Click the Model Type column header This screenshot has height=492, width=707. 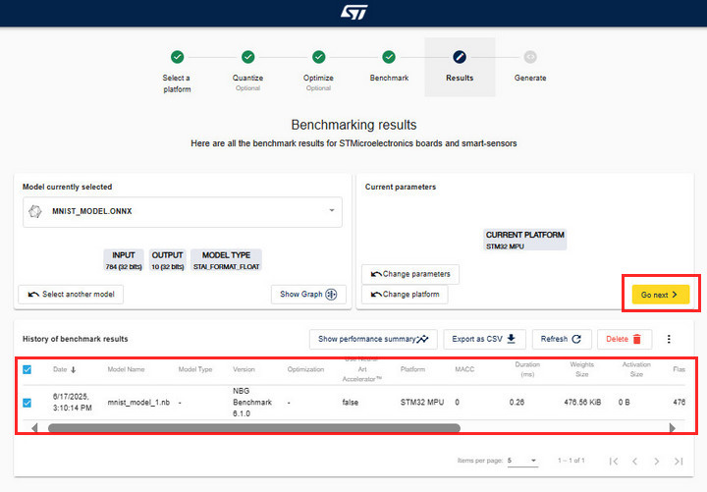(195, 369)
